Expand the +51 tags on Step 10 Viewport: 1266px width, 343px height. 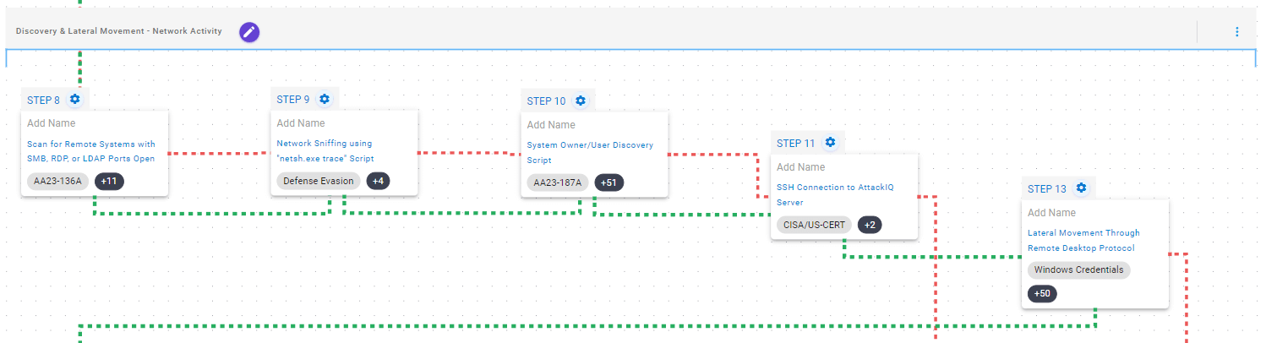point(608,182)
